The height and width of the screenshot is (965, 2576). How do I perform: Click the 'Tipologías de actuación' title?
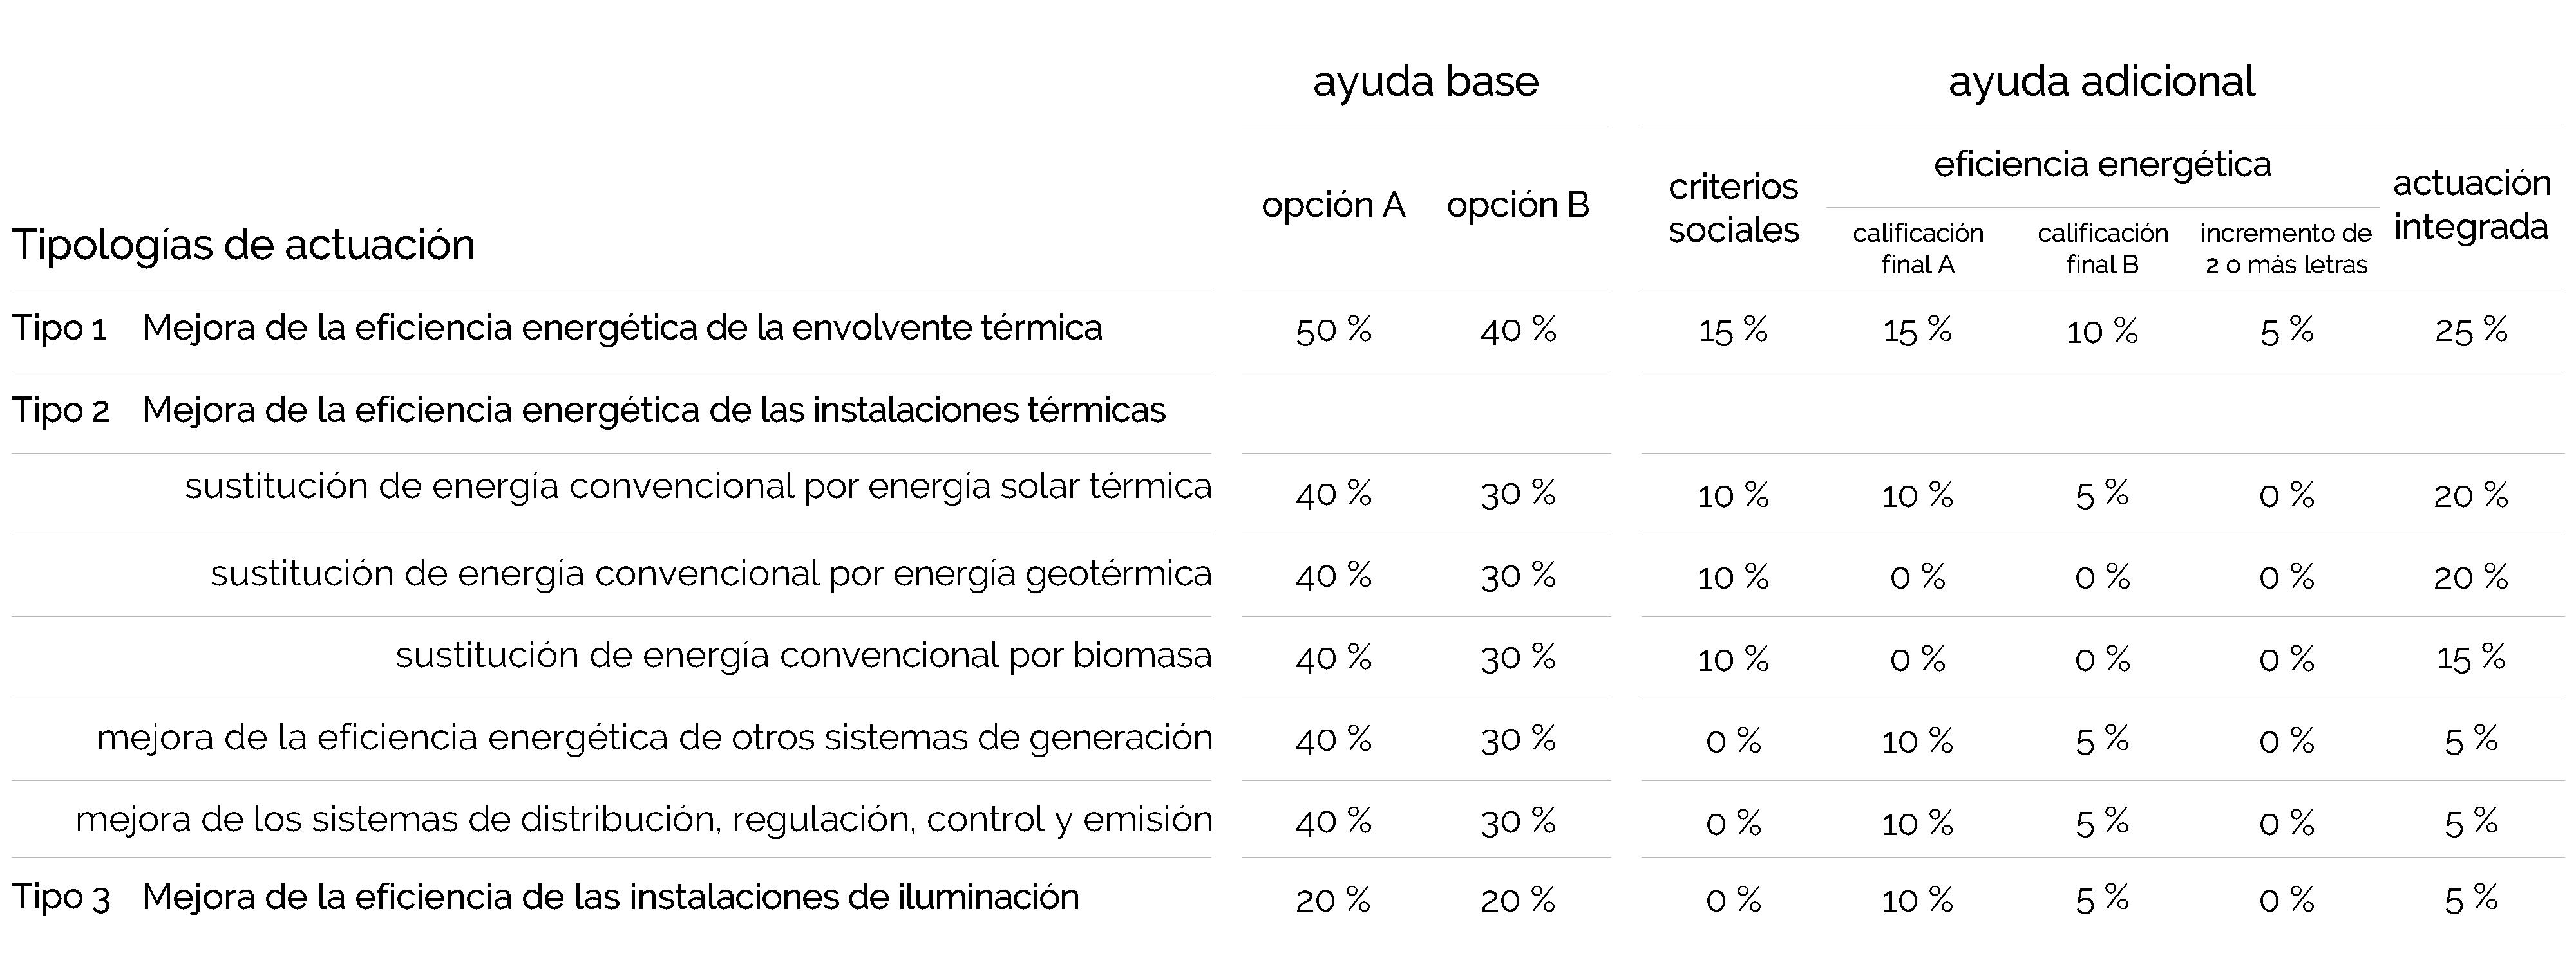(x=243, y=244)
